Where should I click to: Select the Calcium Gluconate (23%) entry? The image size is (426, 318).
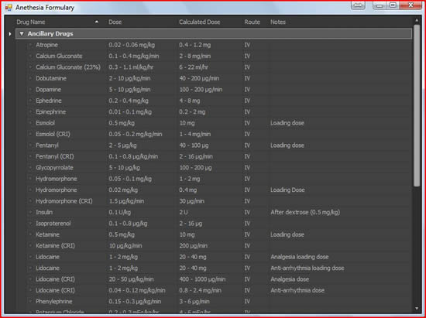click(68, 67)
